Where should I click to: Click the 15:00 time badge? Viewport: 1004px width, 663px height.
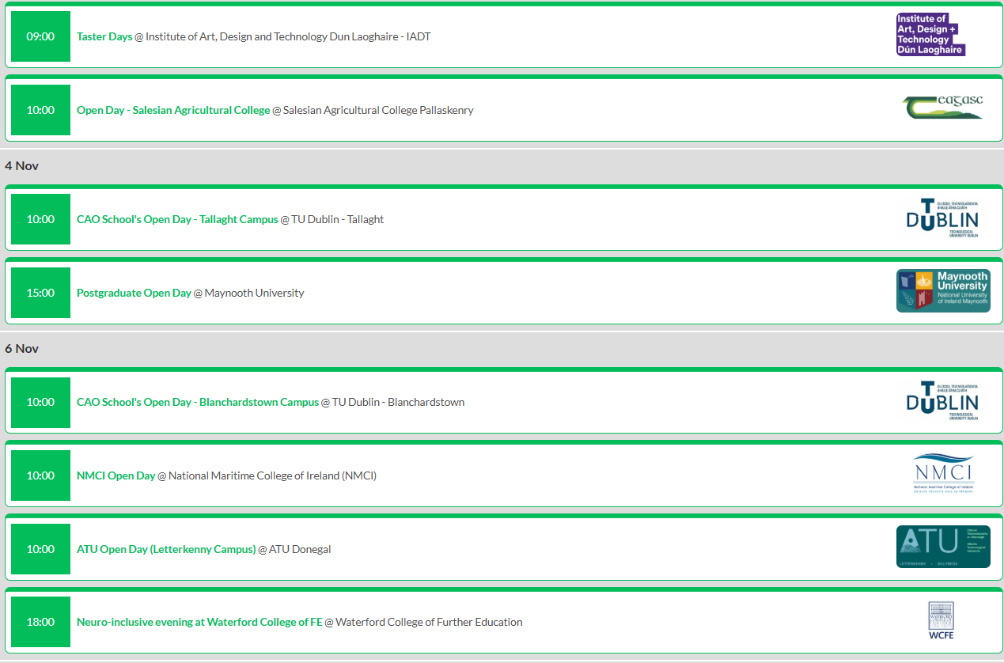click(x=40, y=293)
